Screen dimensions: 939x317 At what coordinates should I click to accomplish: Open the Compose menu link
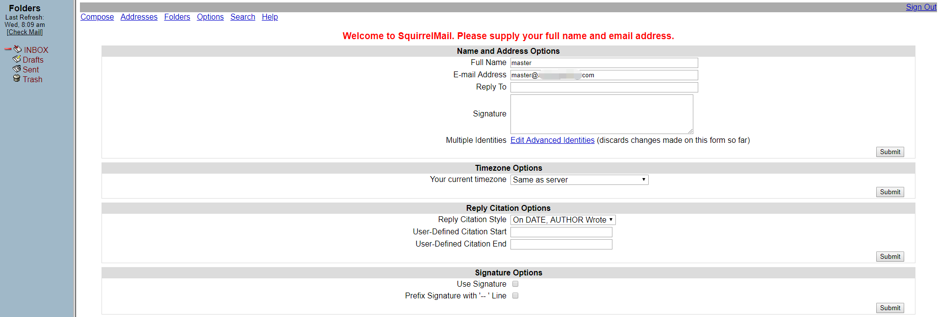[97, 17]
